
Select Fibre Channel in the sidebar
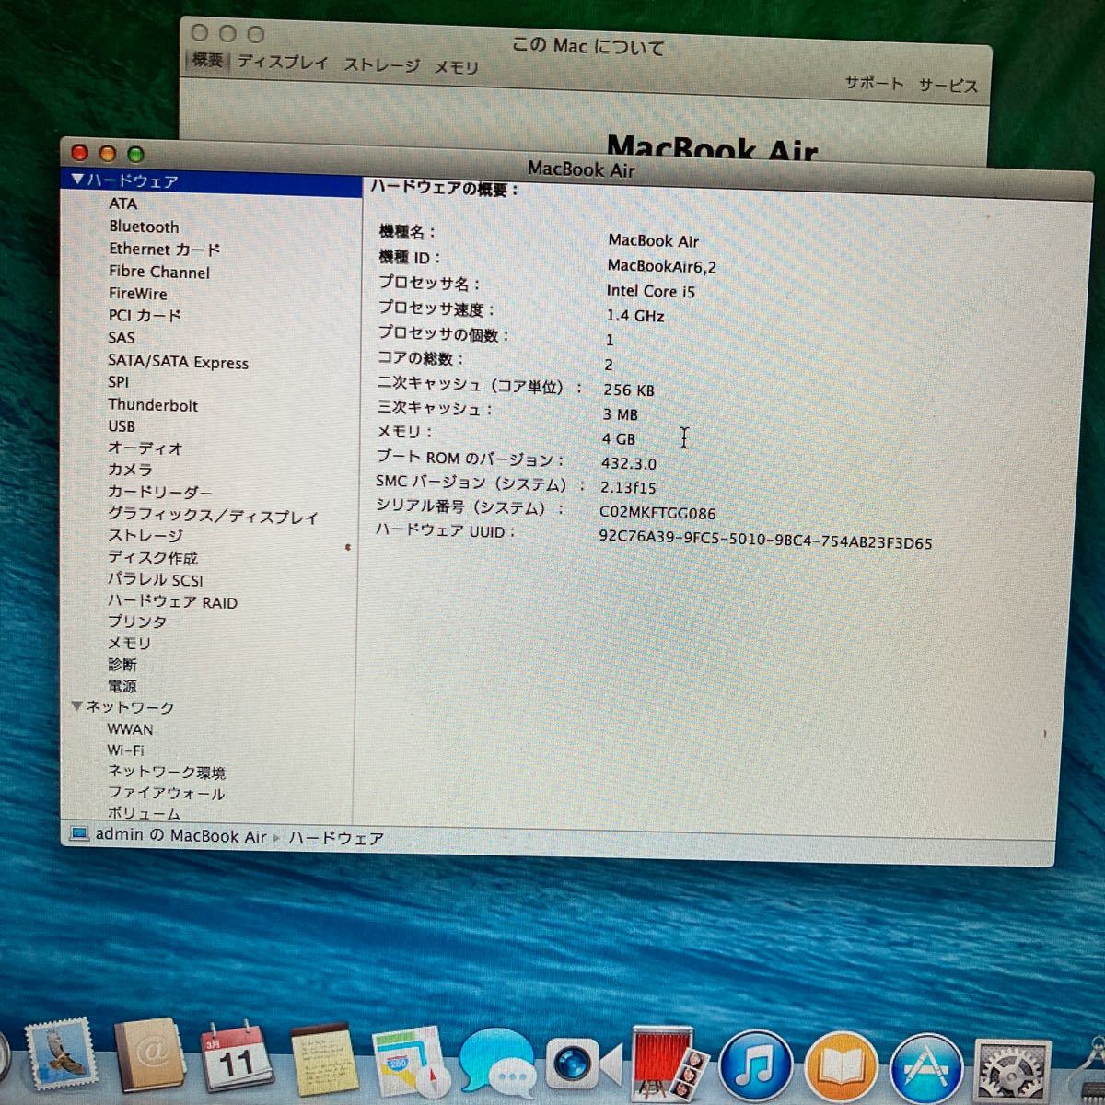tap(158, 272)
